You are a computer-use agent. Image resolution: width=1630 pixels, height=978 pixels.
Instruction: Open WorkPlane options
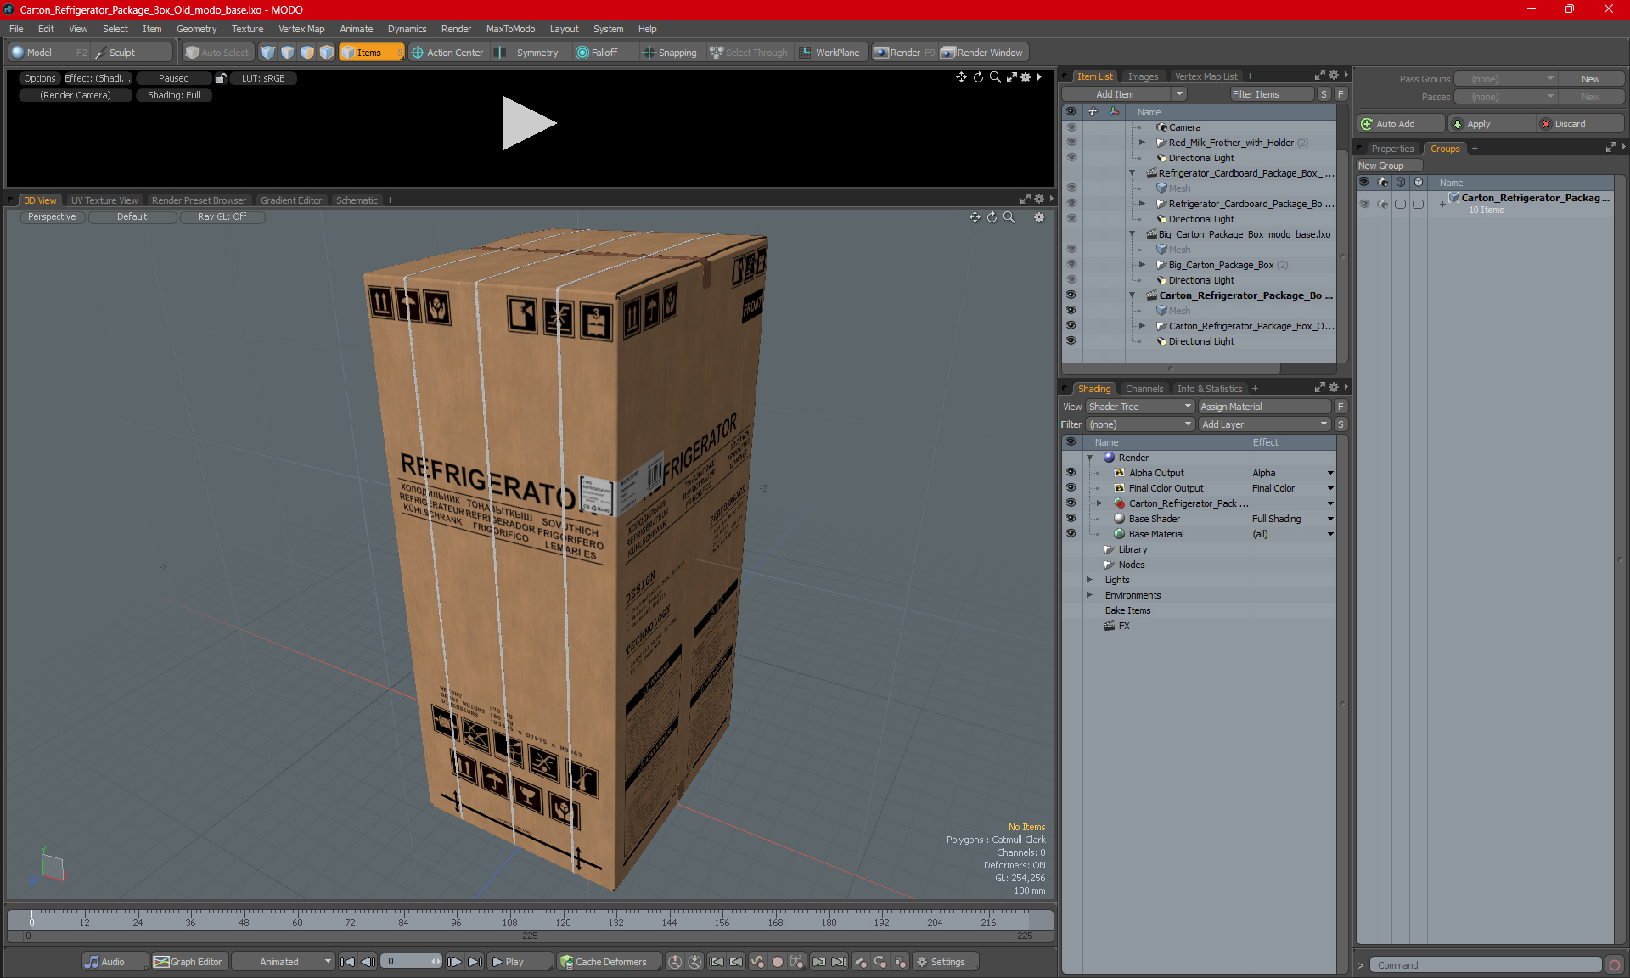click(x=829, y=53)
